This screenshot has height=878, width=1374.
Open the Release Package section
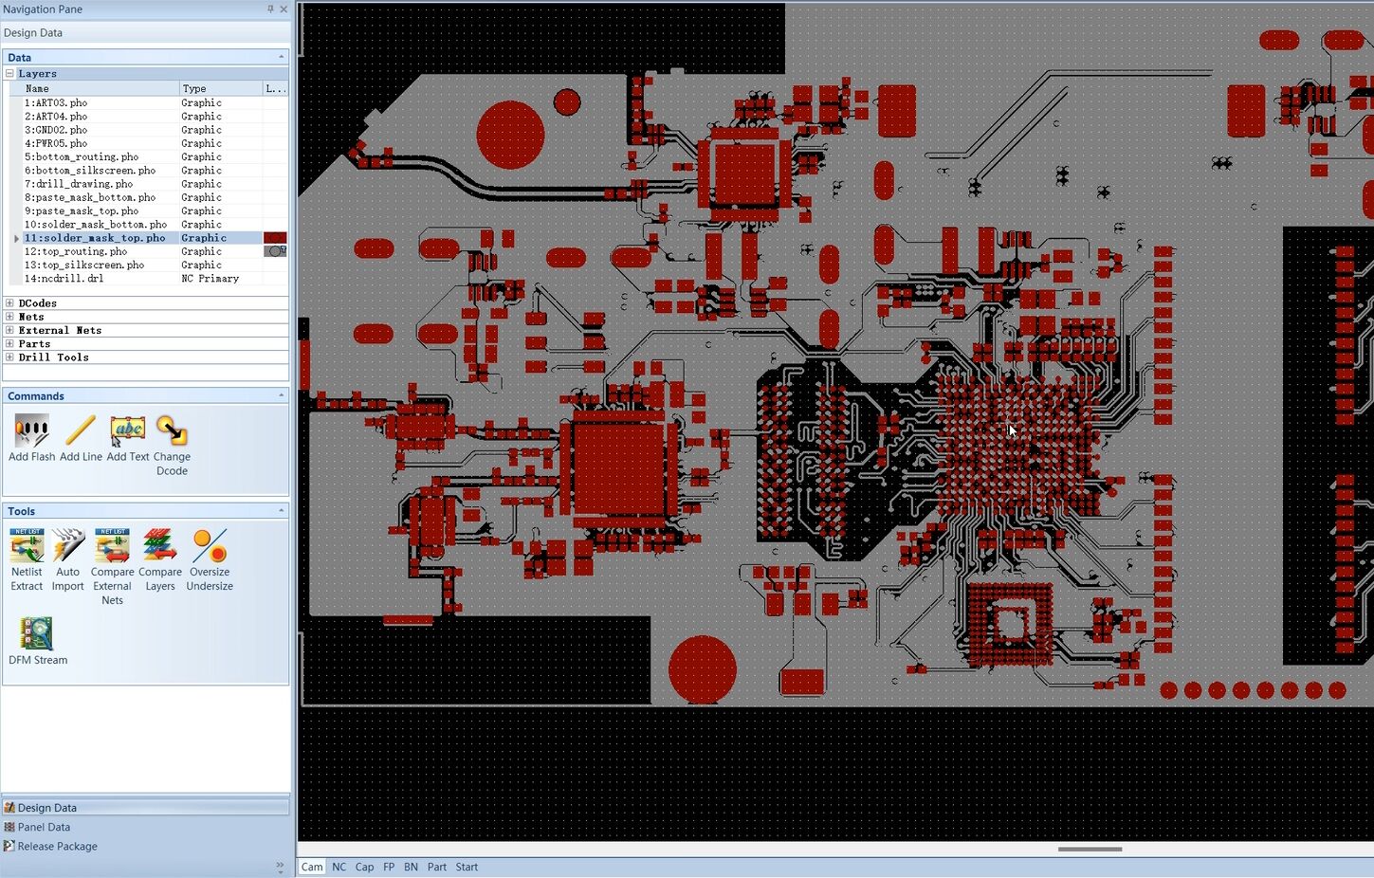(57, 846)
